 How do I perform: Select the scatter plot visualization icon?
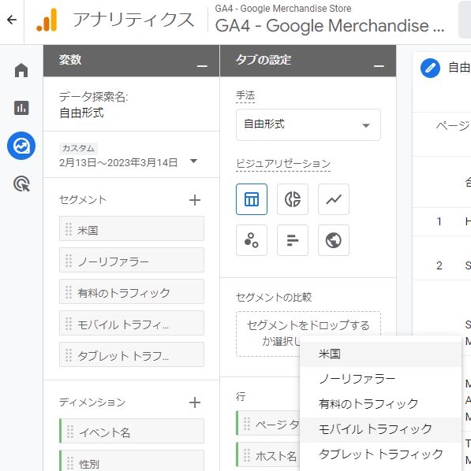(x=252, y=240)
